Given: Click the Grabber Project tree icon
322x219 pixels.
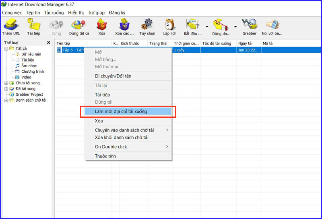Looking at the screenshot, I should click(12, 94).
